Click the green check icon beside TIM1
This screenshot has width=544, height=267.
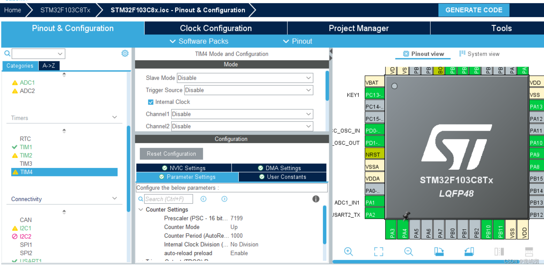click(x=15, y=147)
